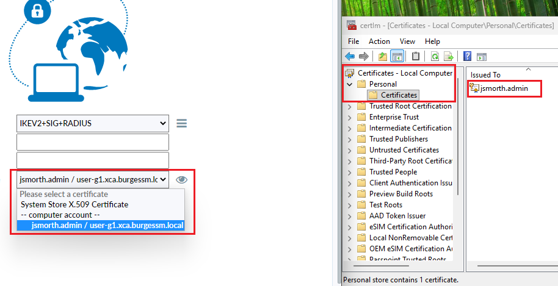Click the blue Help question mark icon
The width and height of the screenshot is (558, 286).
[x=467, y=56]
